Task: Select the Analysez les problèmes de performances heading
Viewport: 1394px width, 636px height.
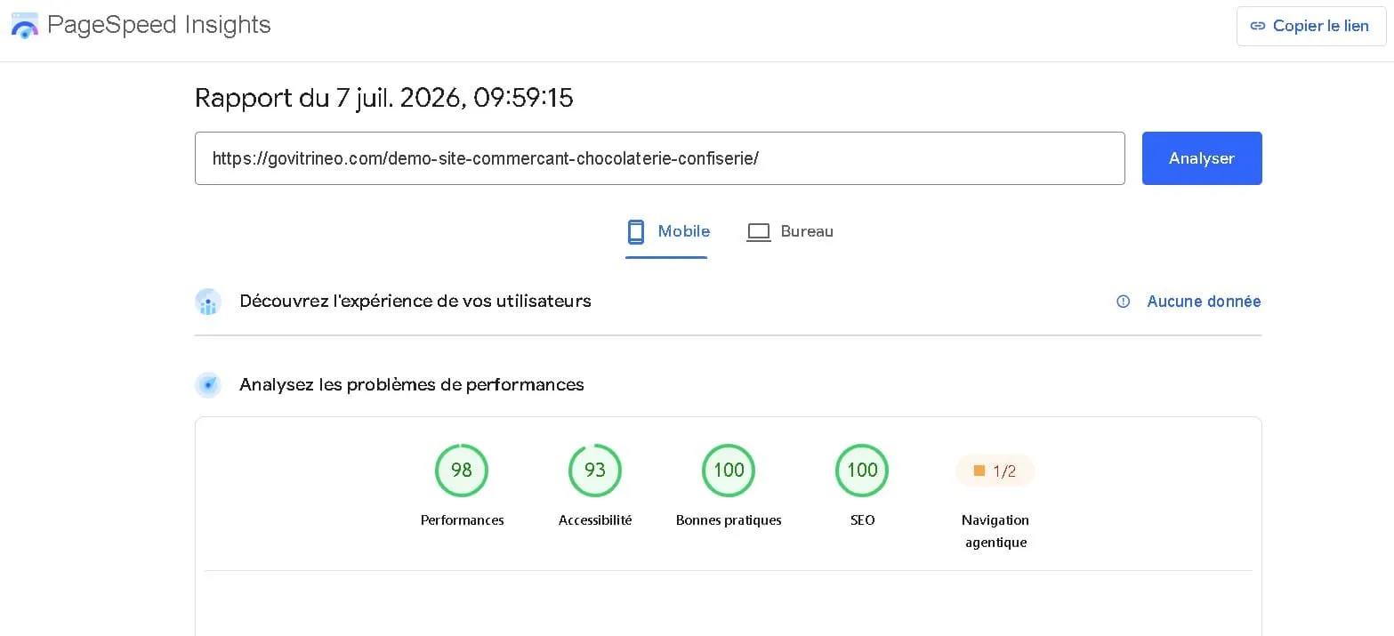Action: pos(412,384)
